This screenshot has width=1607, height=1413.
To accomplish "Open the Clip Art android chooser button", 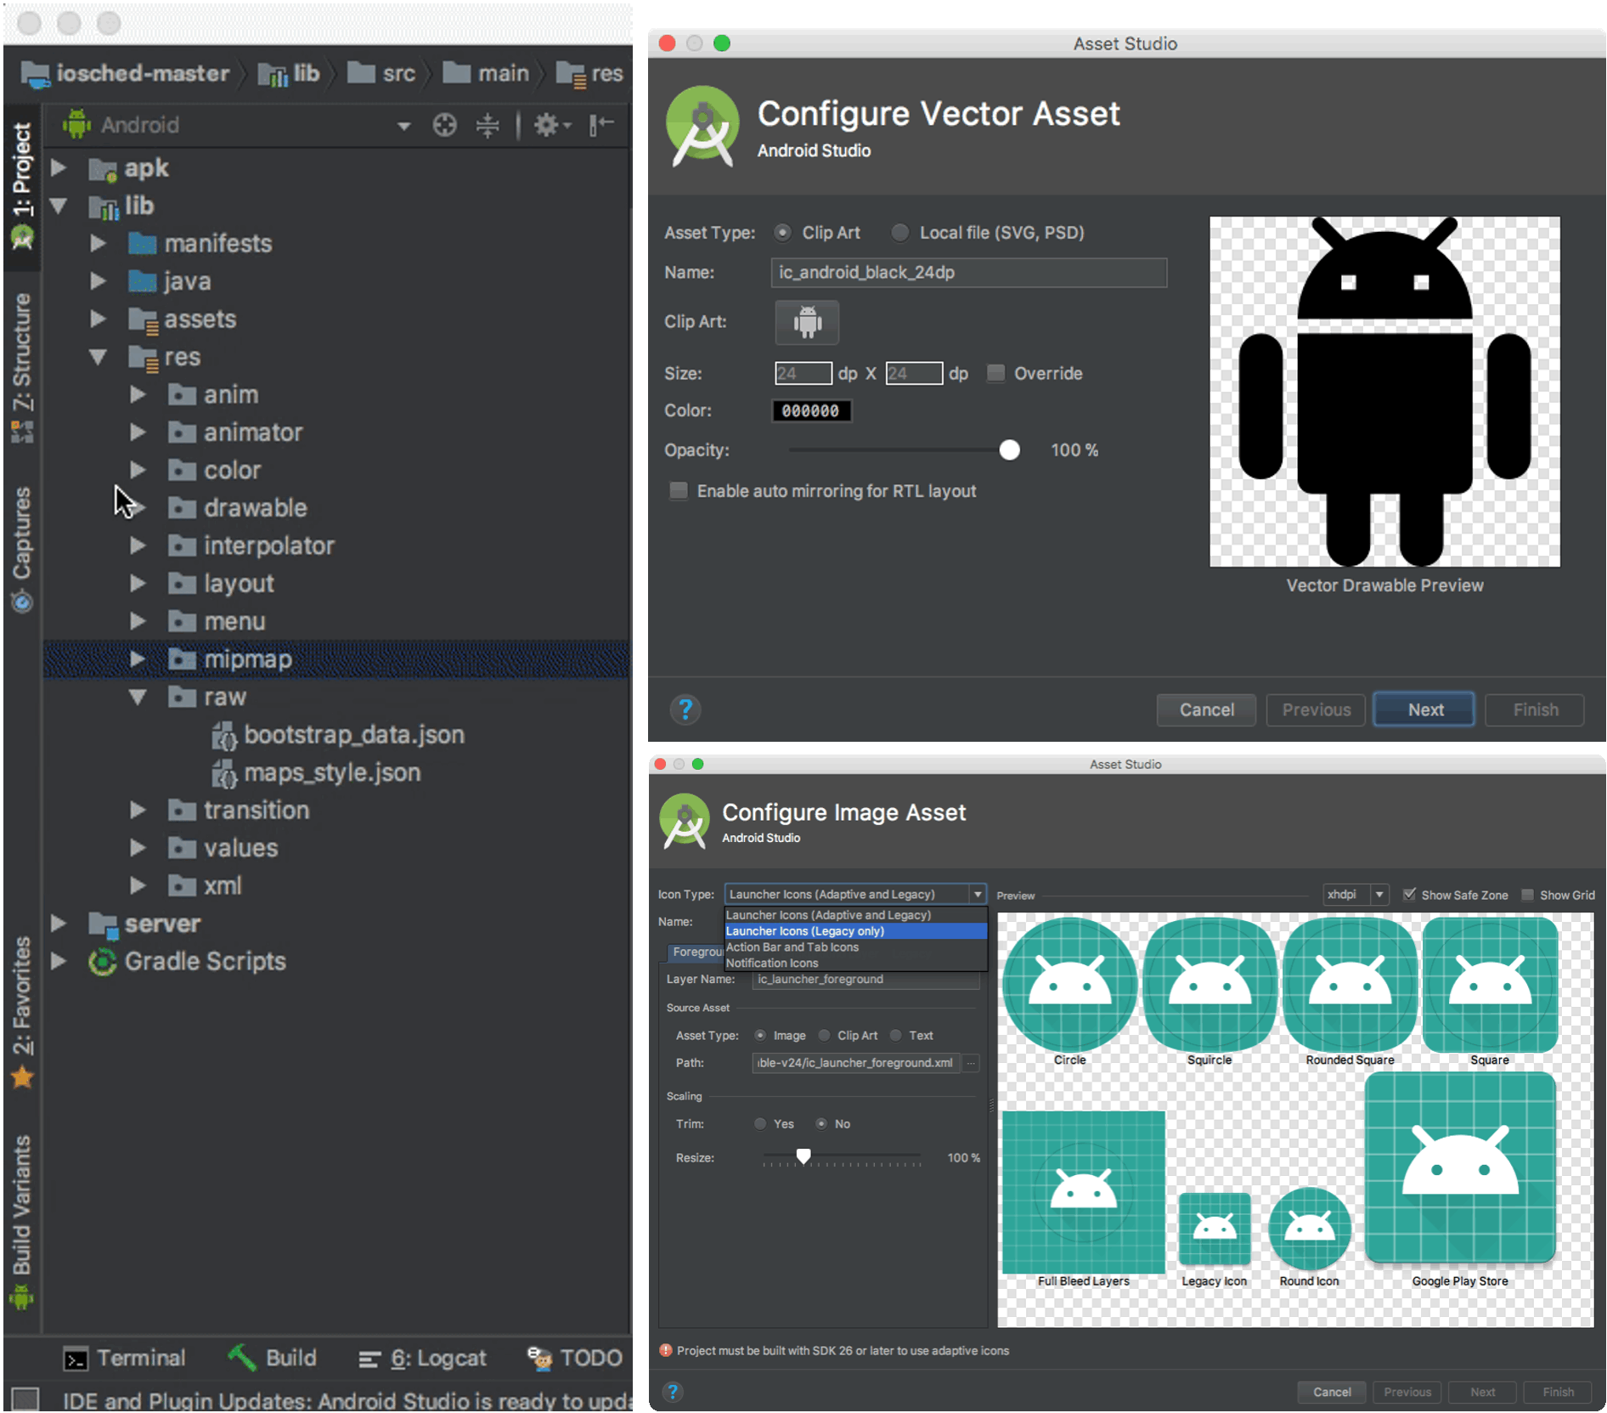I will coord(807,322).
